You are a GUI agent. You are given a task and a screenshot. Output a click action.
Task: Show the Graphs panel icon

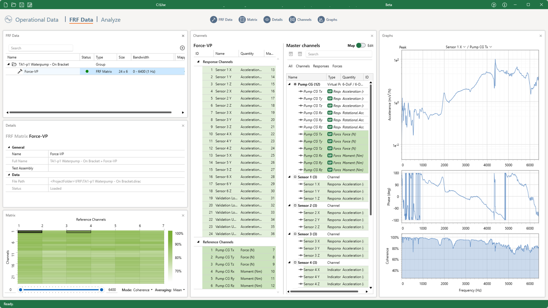coord(321,20)
